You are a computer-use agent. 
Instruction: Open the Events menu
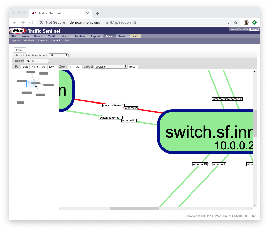point(39,37)
